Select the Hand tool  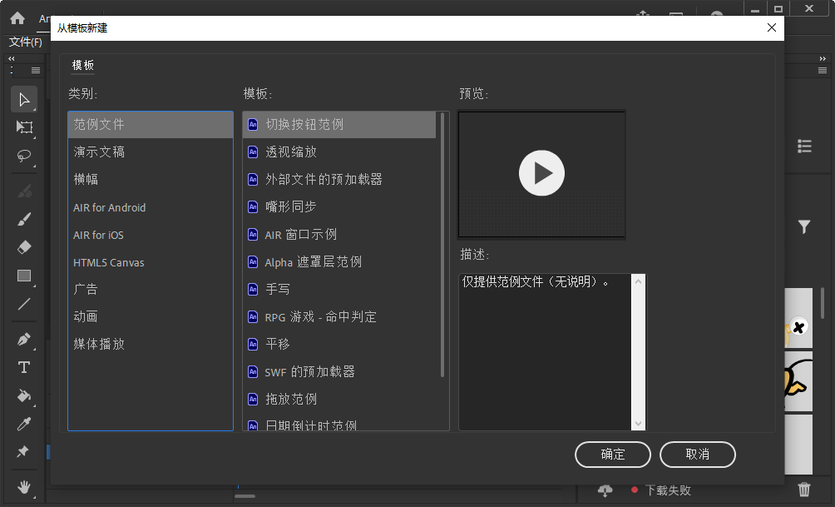[23, 487]
